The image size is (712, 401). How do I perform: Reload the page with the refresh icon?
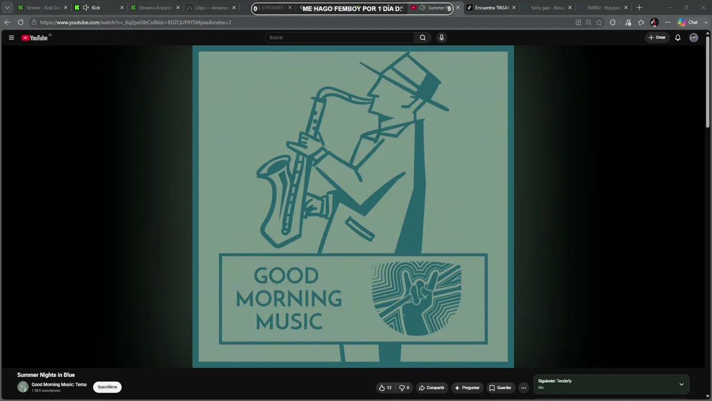coord(21,22)
